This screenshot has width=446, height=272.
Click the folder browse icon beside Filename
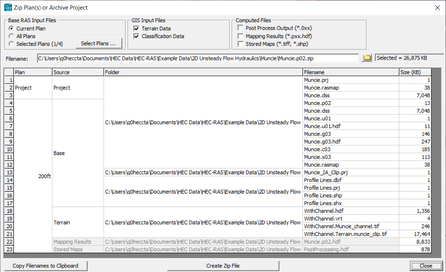pyautogui.click(x=367, y=58)
